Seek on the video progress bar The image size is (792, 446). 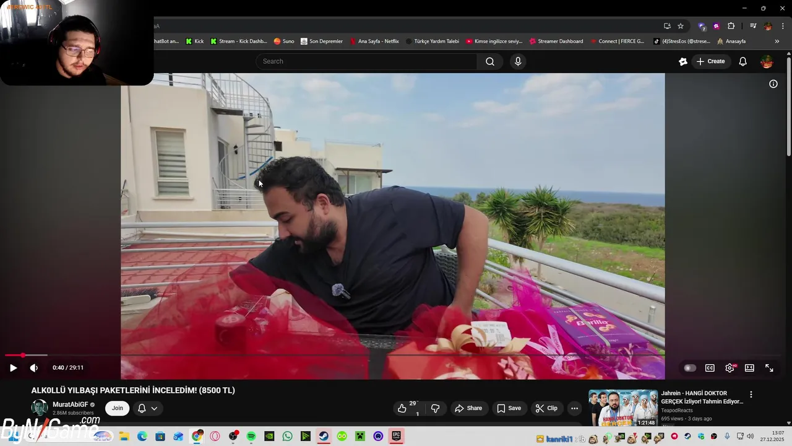click(394, 355)
